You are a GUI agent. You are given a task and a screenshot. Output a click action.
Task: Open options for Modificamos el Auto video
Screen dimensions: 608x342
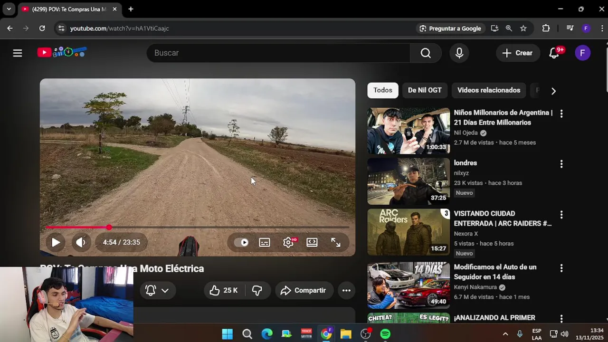pos(561,268)
